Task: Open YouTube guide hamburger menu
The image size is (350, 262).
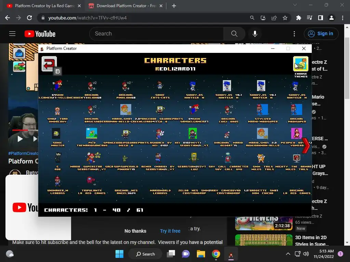Action: [x=12, y=34]
